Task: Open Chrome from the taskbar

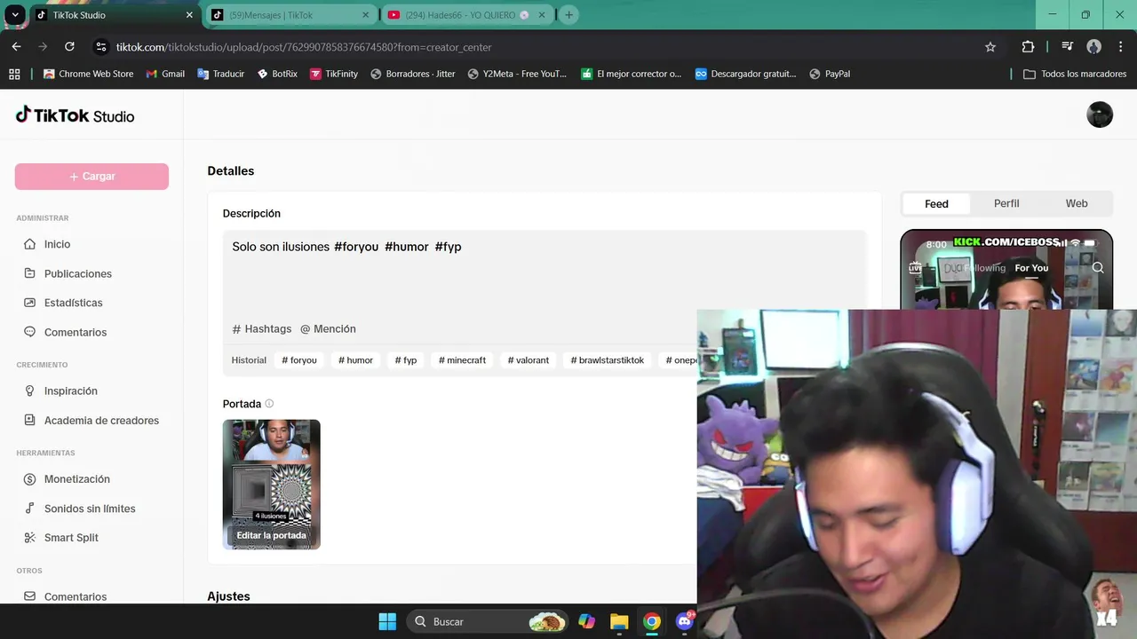Action: (652, 621)
